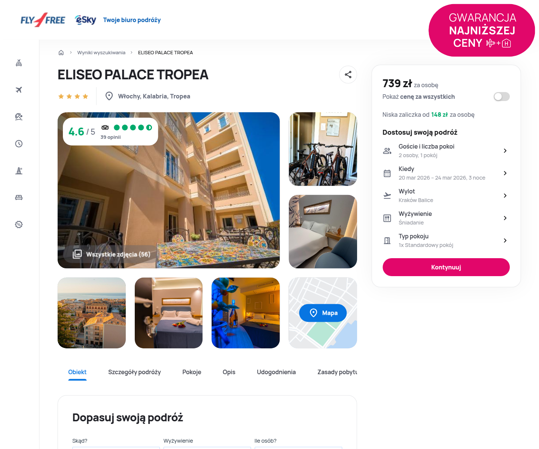Switch to the 'Udogodnienia' tab

276,372
